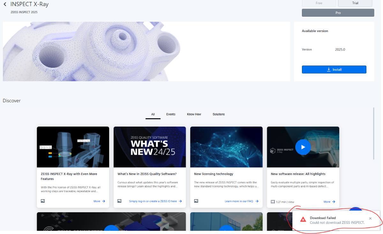Play the New software release video
The width and height of the screenshot is (383, 234).
(303, 147)
